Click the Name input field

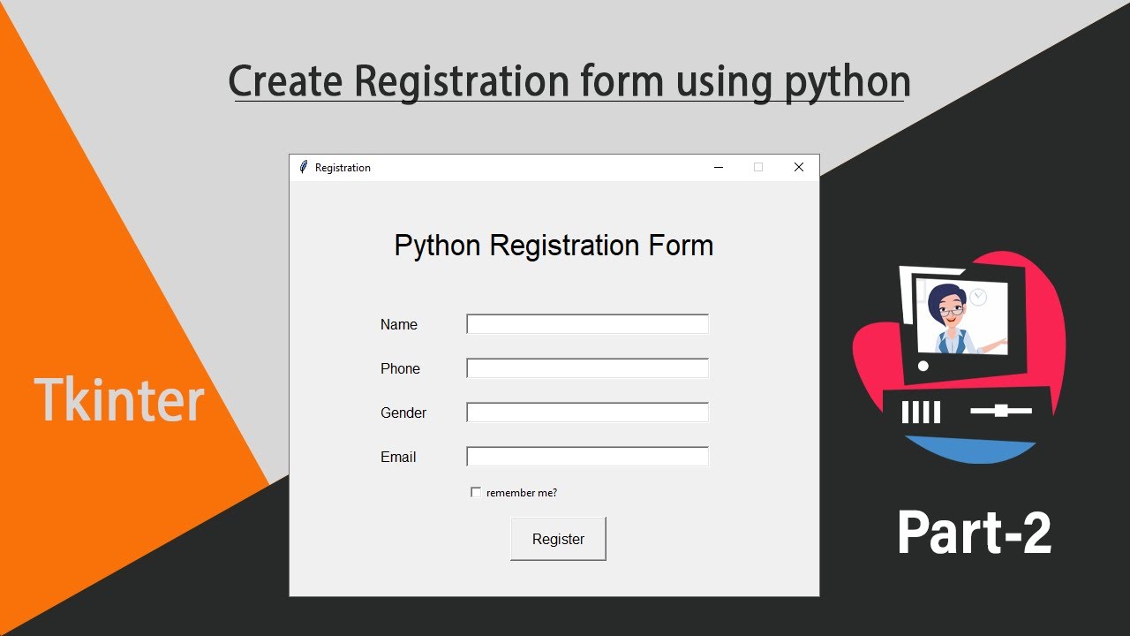click(x=587, y=324)
